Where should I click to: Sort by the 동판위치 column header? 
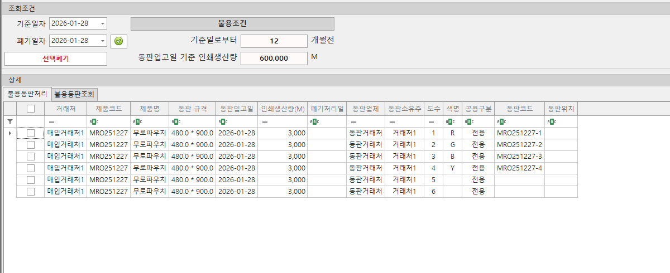(x=561, y=109)
